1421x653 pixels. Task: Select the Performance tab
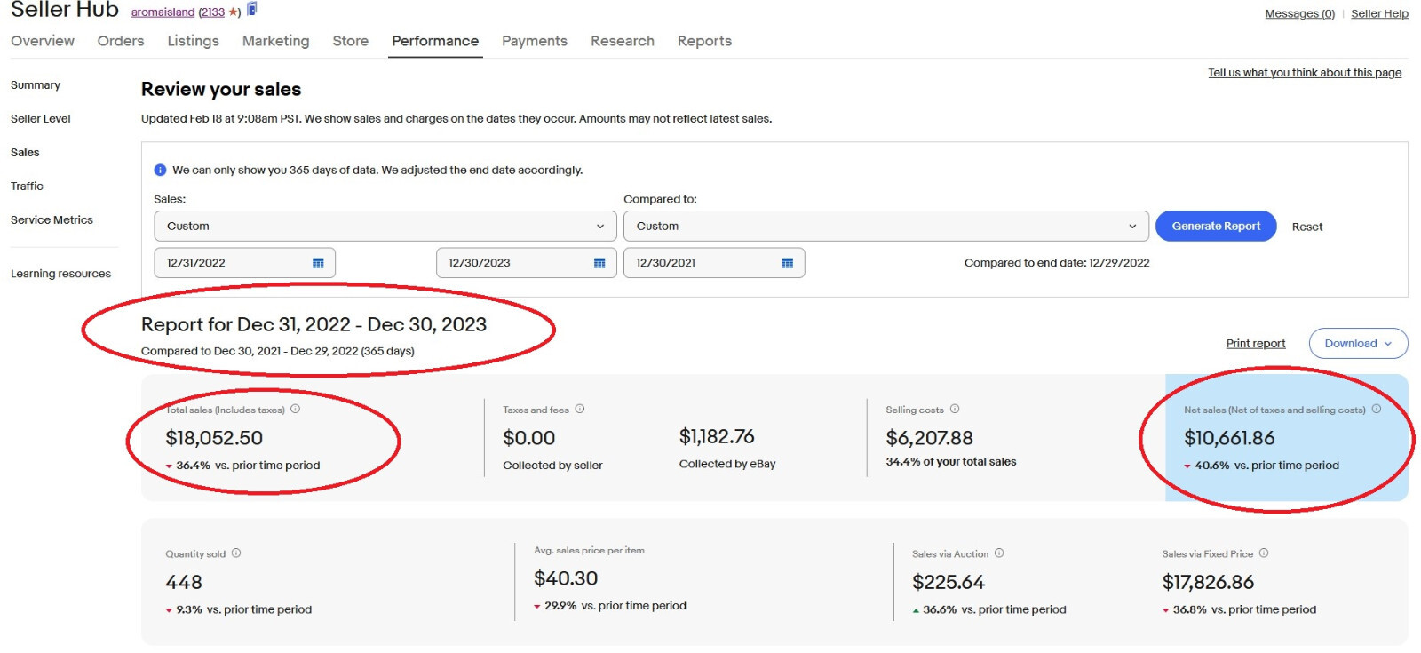coord(435,41)
